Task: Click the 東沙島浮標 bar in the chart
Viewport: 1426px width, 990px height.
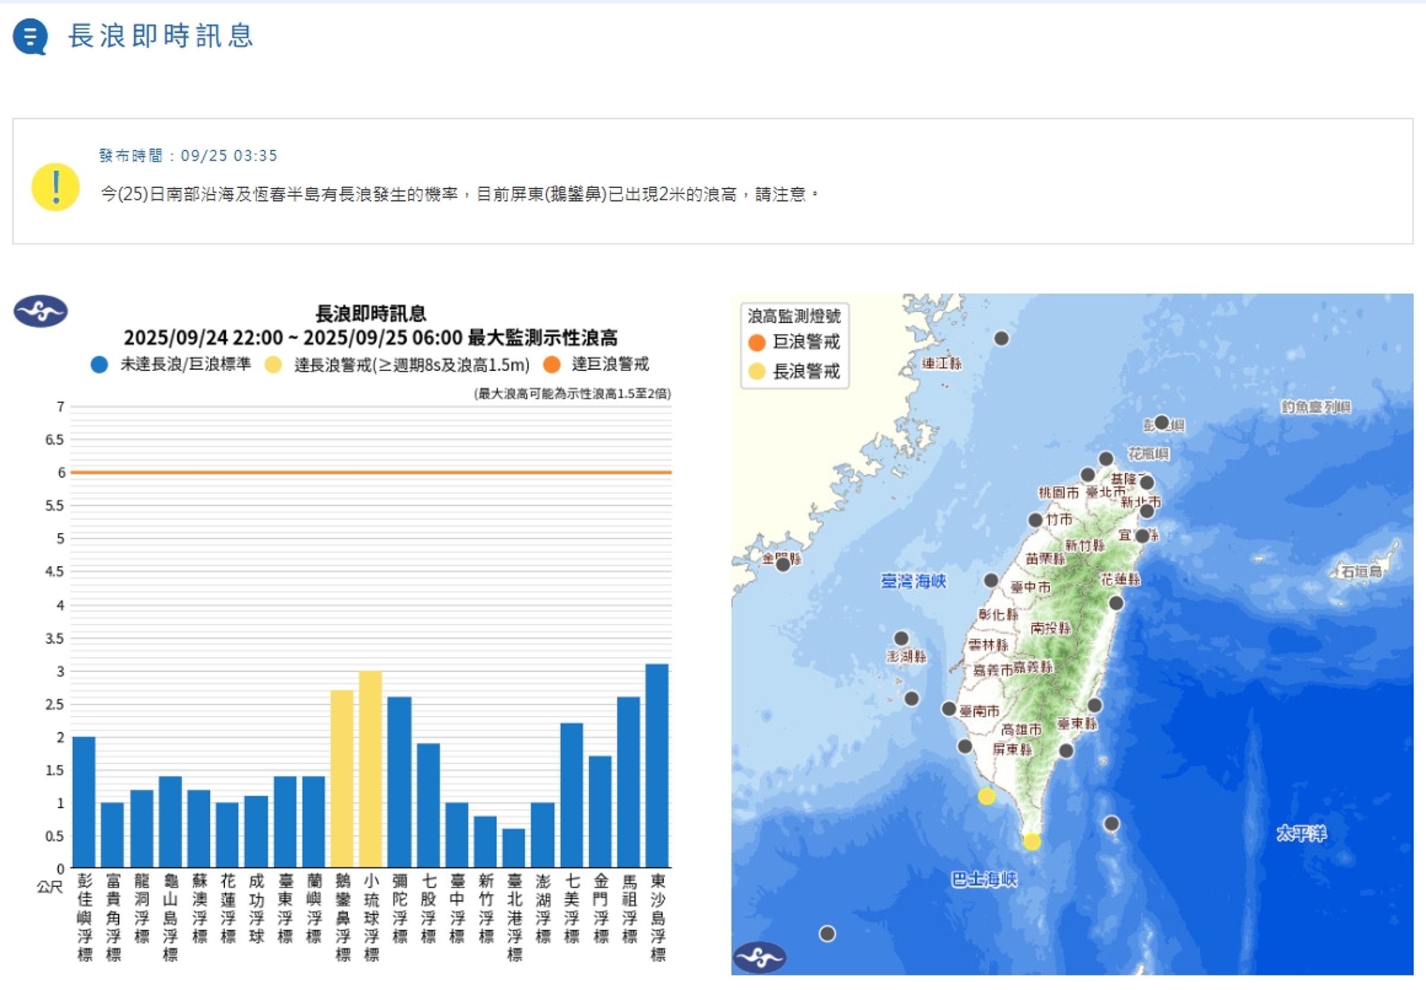Action: (657, 766)
